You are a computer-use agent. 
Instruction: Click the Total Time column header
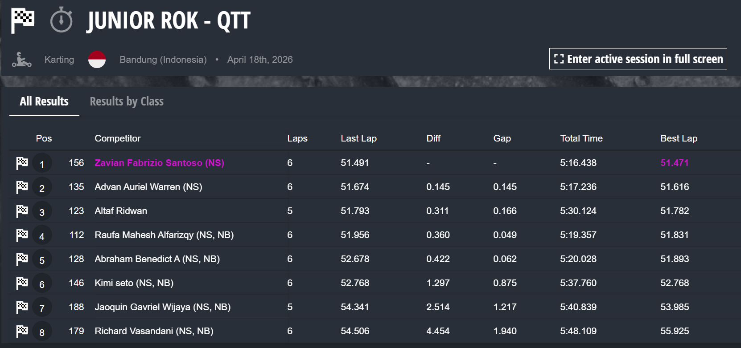click(x=581, y=138)
